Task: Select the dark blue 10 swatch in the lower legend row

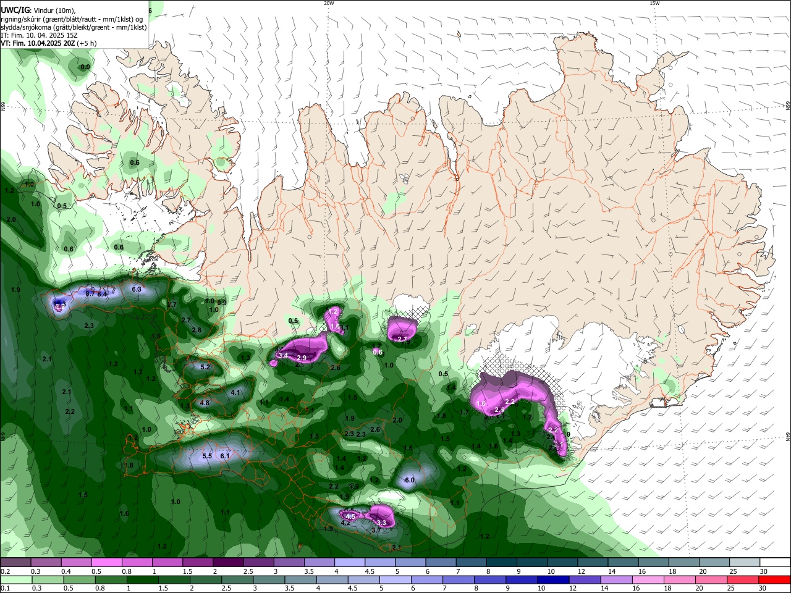Action: (552, 580)
